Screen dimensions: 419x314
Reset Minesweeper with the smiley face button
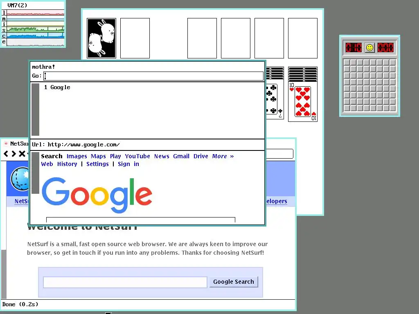pos(369,48)
